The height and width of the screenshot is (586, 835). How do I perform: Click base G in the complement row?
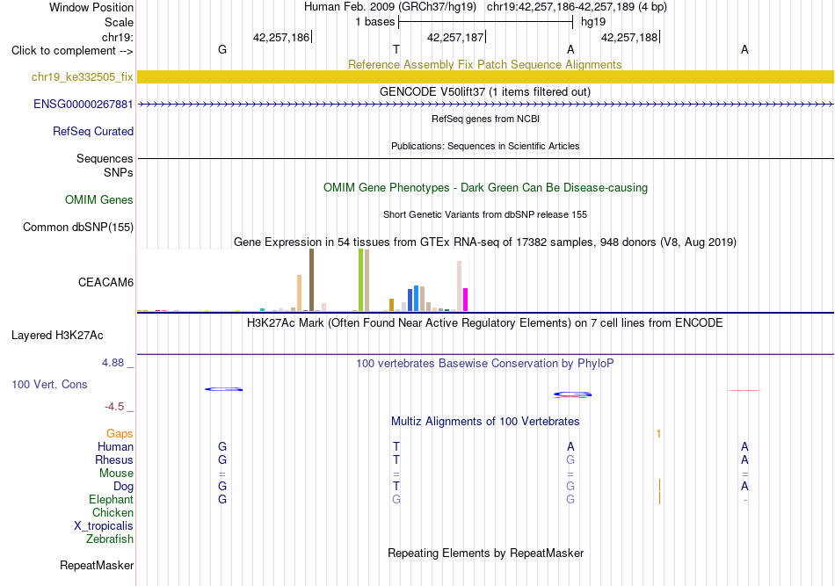tap(222, 49)
